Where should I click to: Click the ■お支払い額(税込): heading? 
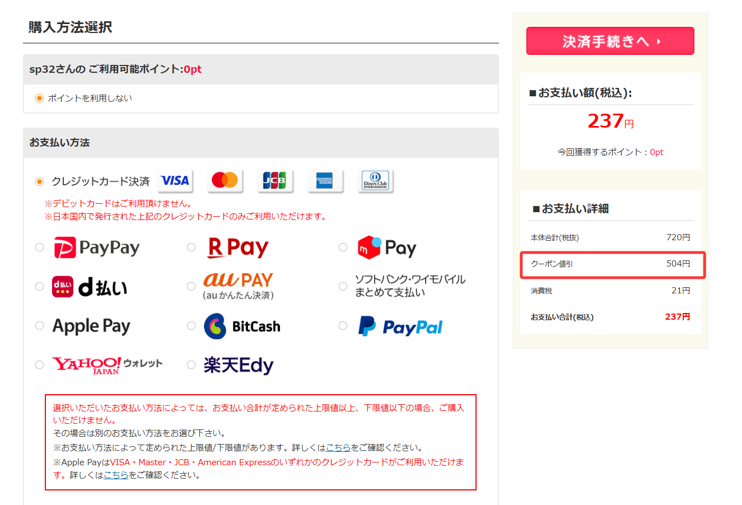[581, 93]
